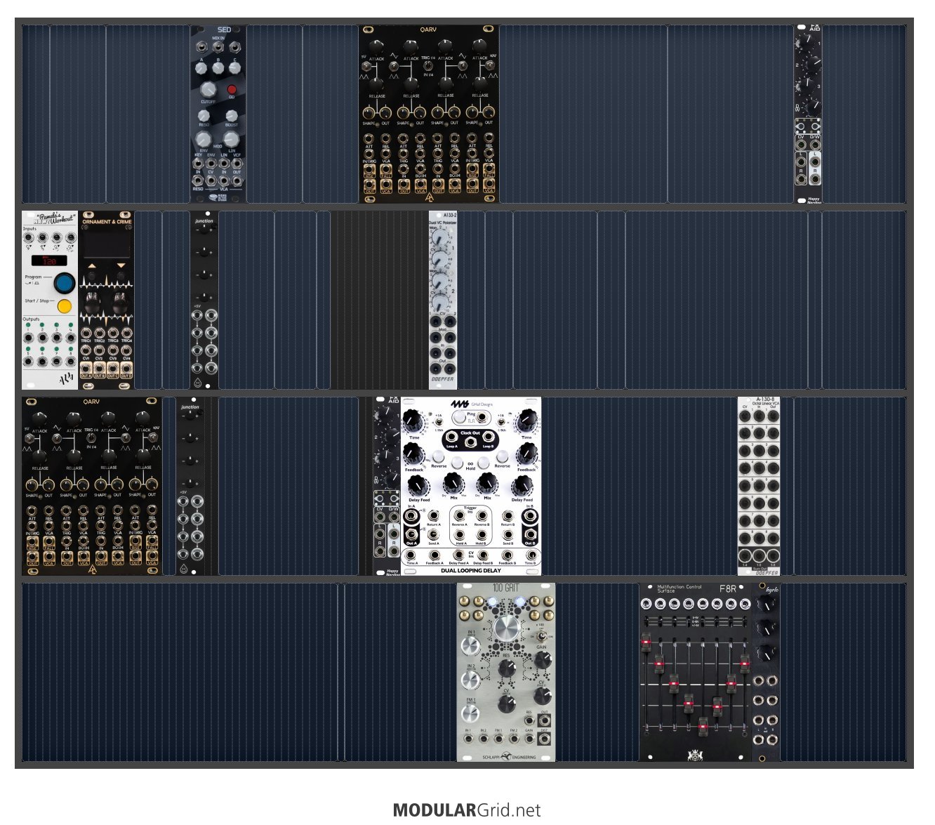Click the Reverse B trigger jack

(x=482, y=517)
